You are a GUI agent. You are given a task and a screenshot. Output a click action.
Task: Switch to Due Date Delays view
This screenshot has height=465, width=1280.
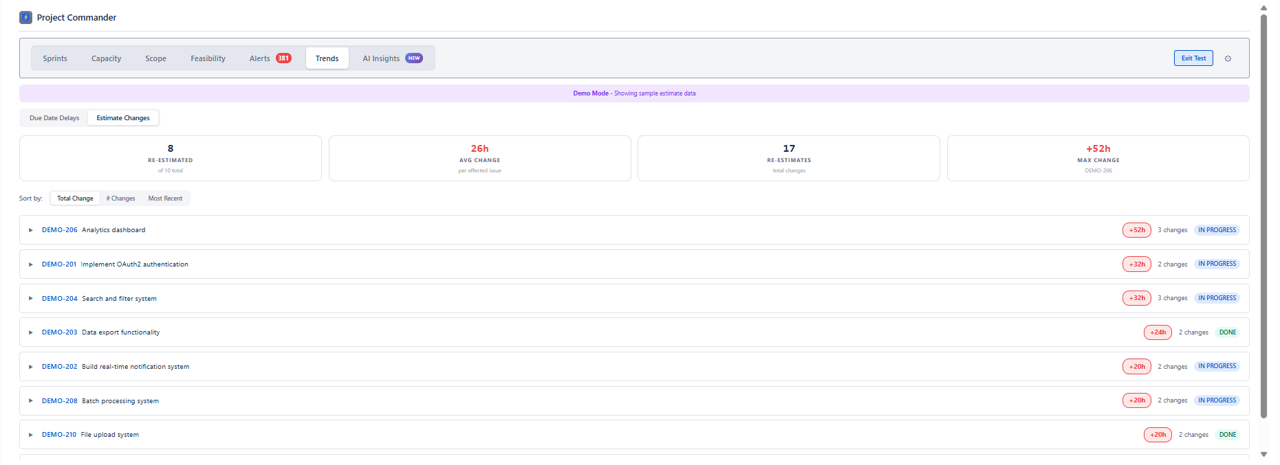click(54, 118)
